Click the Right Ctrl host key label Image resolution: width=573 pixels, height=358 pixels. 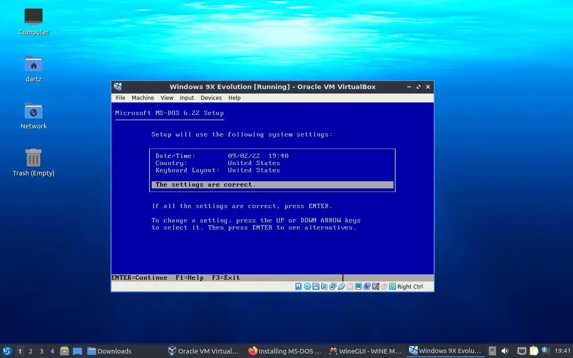tap(410, 286)
